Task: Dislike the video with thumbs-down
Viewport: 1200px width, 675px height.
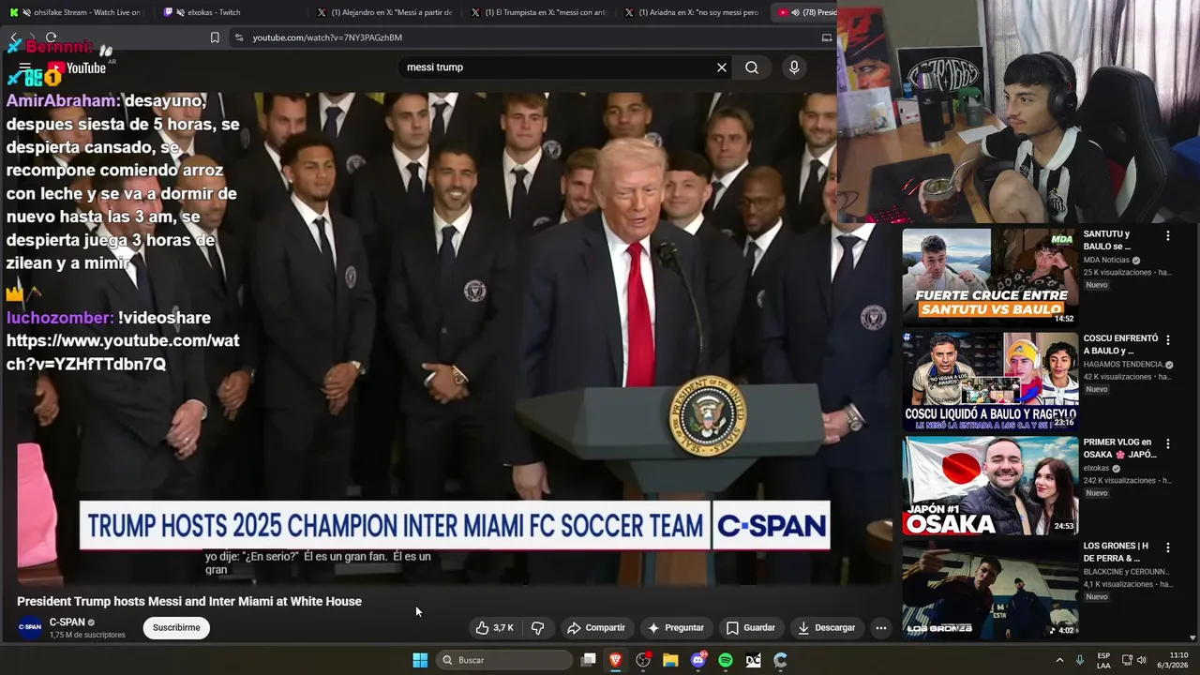Action: [538, 628]
